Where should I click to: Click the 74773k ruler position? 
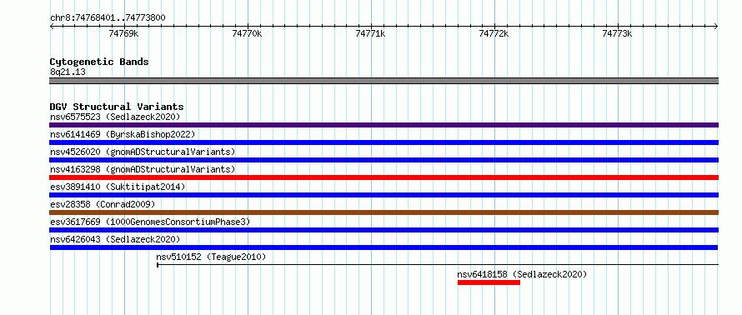point(618,33)
